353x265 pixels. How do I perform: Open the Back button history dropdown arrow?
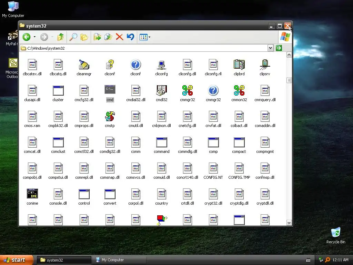click(34, 37)
